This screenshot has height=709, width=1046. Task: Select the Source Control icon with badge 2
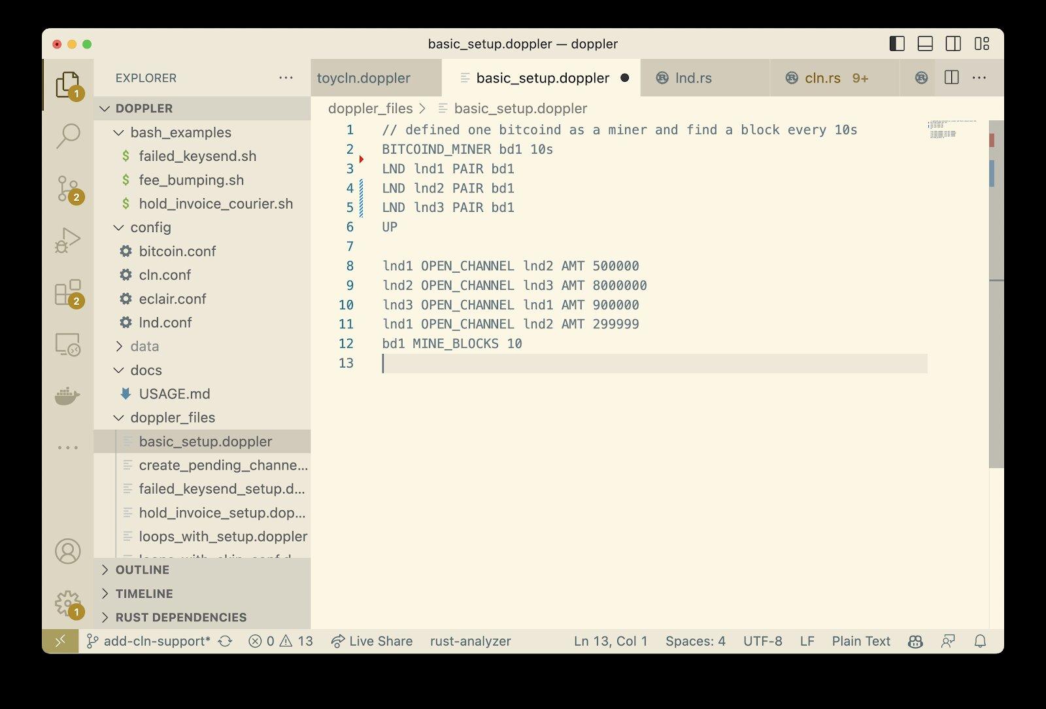(x=67, y=188)
